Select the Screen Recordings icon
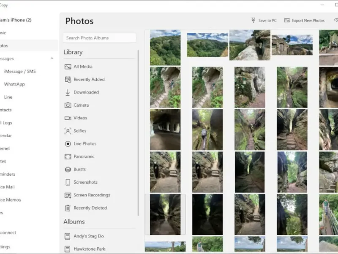Screen dimensions: 338x254 click(68, 195)
